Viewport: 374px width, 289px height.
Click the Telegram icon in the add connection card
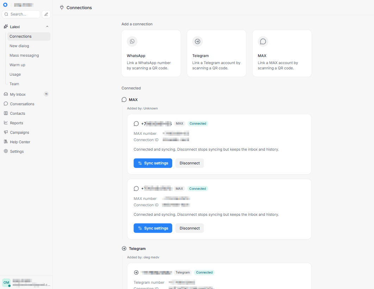point(198,42)
